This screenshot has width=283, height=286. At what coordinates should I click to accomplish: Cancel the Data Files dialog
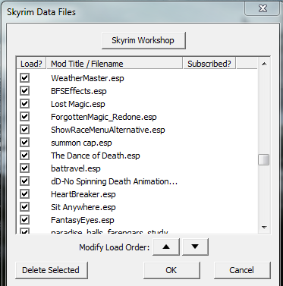point(242,270)
